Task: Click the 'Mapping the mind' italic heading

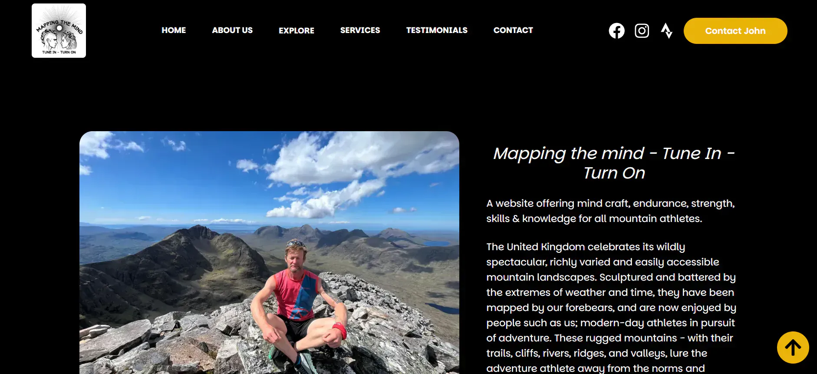Action: (x=614, y=163)
